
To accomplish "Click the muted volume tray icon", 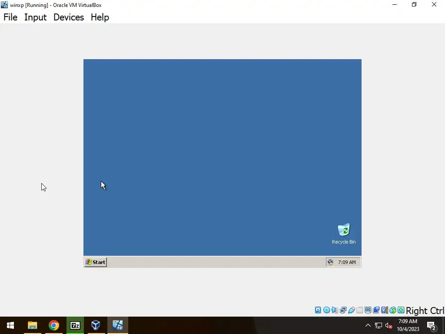I will [389, 325].
